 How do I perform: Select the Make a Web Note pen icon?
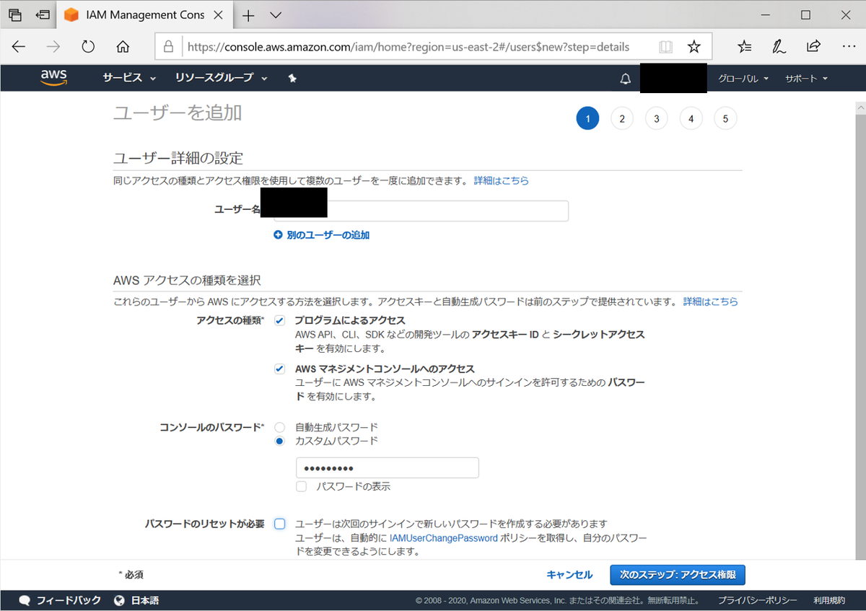click(779, 45)
